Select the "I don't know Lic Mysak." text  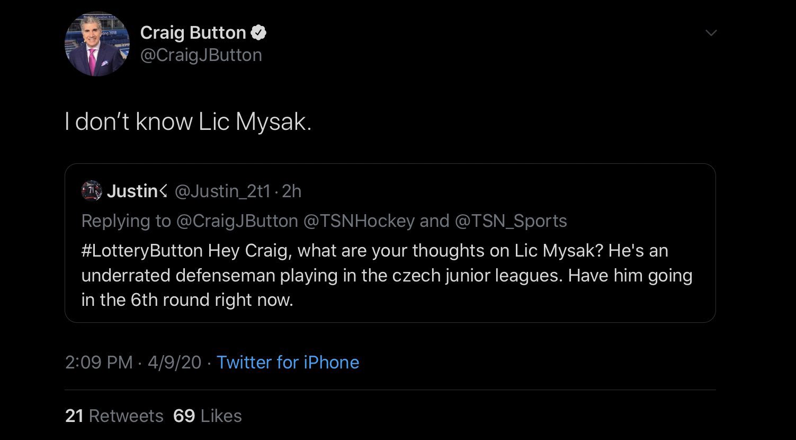tap(188, 122)
